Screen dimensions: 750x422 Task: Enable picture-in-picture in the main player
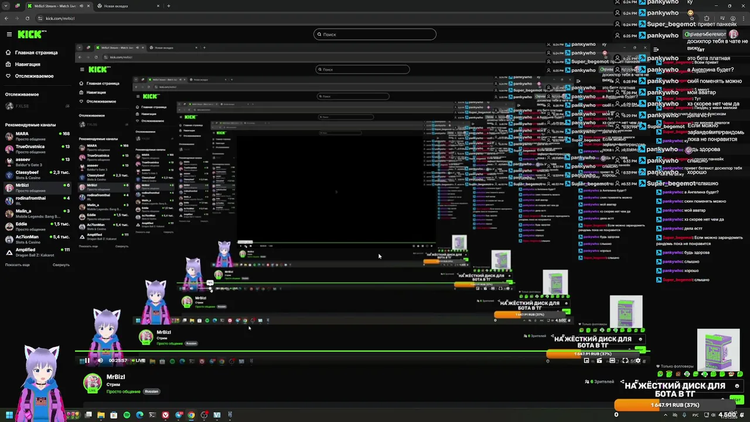[x=587, y=360]
